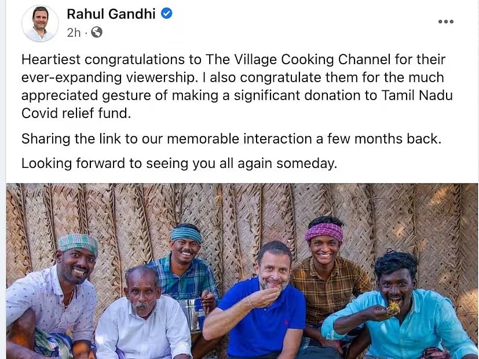Click the blue verified badge icon

167,14
